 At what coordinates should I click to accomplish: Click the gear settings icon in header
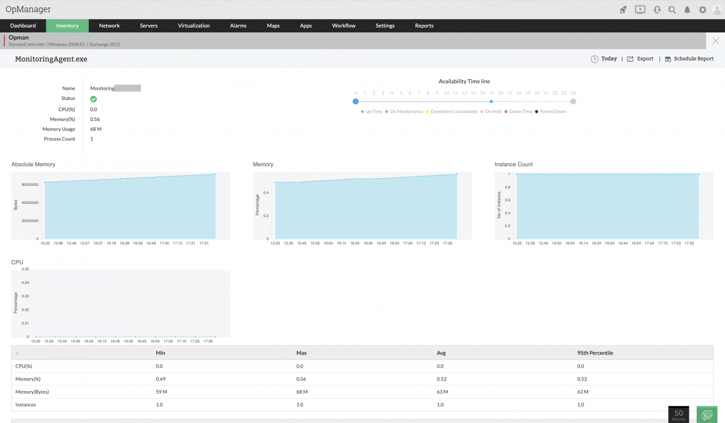[702, 9]
